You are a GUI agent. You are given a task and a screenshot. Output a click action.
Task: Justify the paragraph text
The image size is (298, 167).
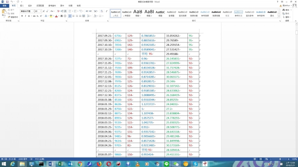(80, 16)
